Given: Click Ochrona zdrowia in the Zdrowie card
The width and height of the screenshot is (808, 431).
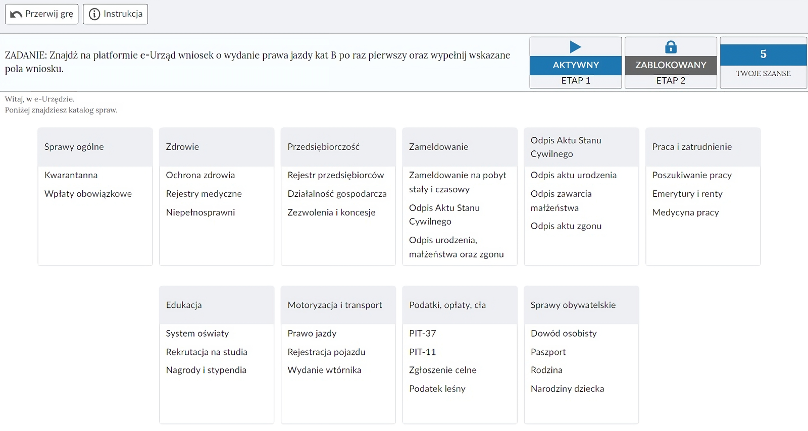Looking at the screenshot, I should pyautogui.click(x=200, y=175).
